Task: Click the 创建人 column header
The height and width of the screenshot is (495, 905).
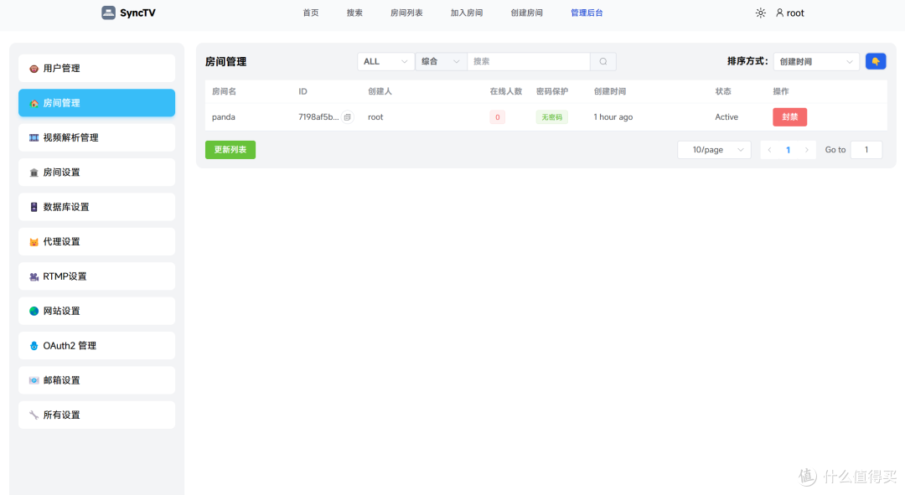Action: pyautogui.click(x=380, y=91)
